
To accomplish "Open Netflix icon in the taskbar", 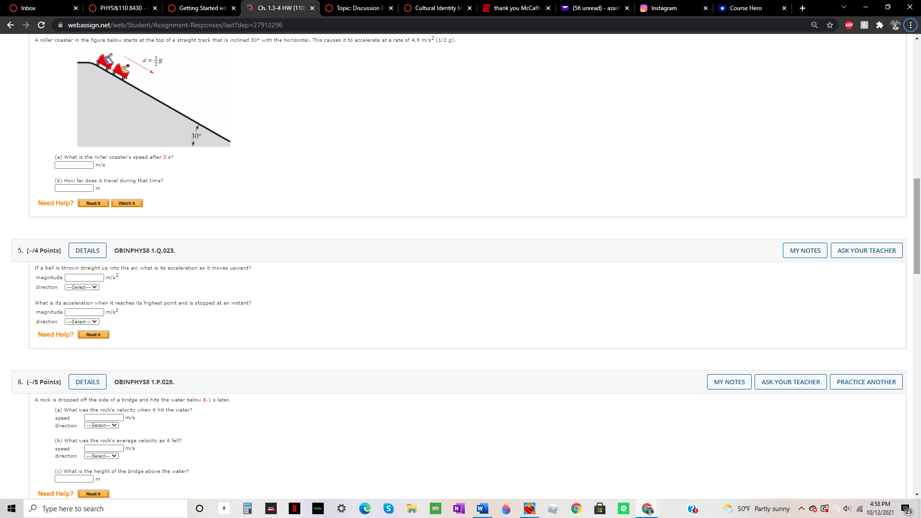I will point(295,508).
